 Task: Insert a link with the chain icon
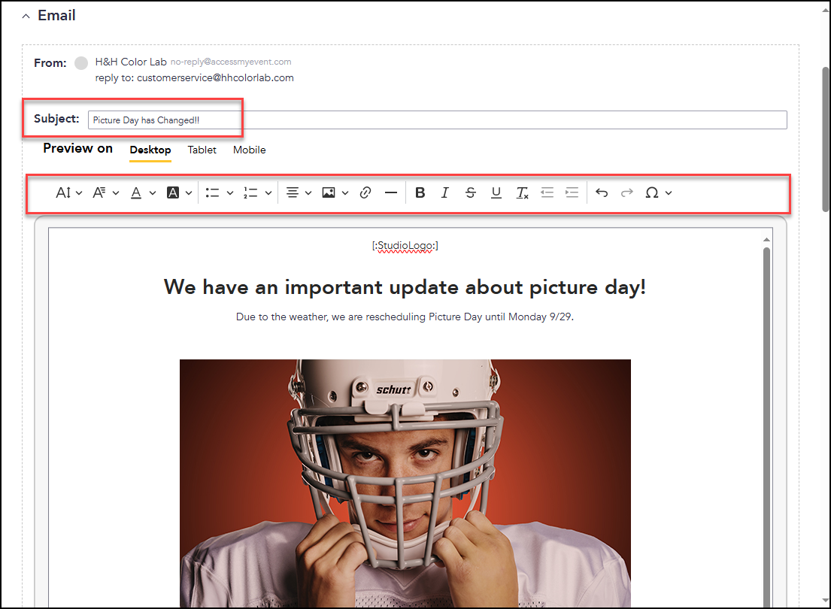click(365, 193)
